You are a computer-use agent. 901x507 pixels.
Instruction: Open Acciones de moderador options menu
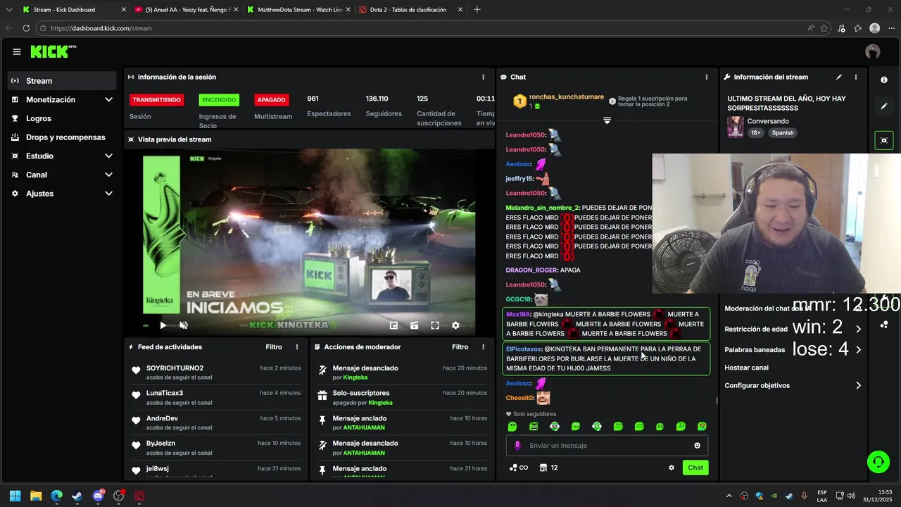(483, 347)
